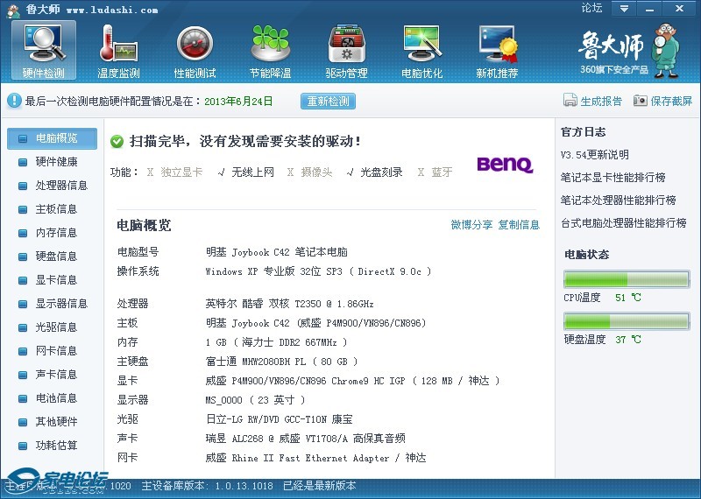This screenshot has height=499, width=701.
Task: Click the sound card value 瑞昱 ALC268
Action: click(x=305, y=439)
